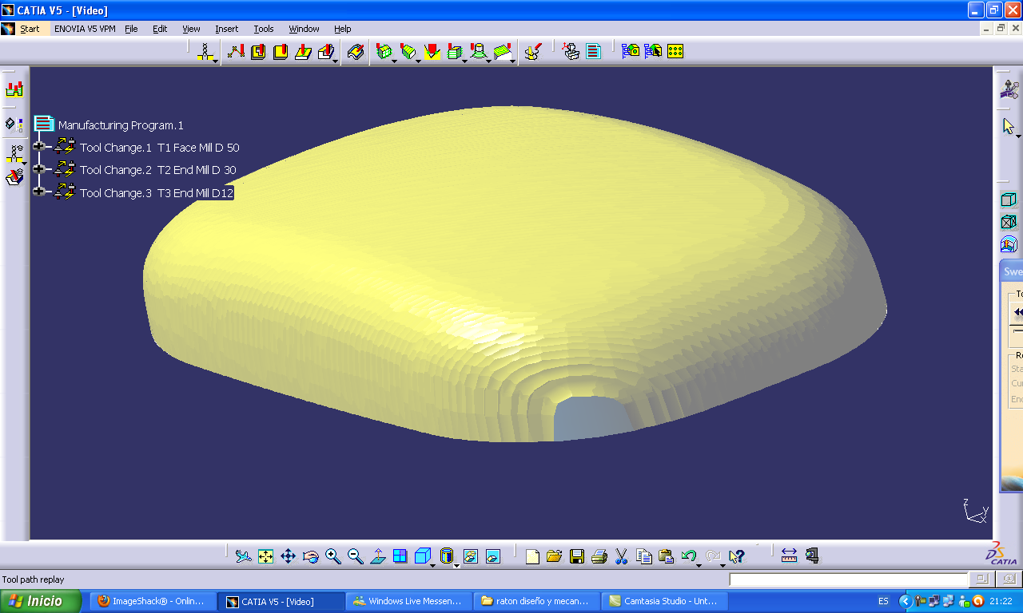Open the Start menu in CATIA

pos(30,29)
